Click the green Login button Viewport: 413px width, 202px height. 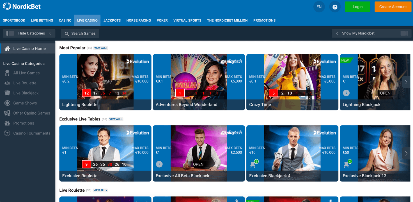pos(357,7)
